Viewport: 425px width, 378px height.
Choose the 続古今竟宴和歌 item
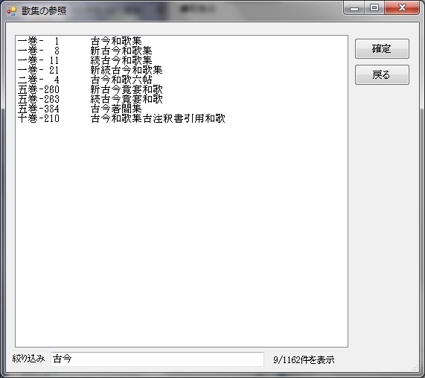click(182, 99)
